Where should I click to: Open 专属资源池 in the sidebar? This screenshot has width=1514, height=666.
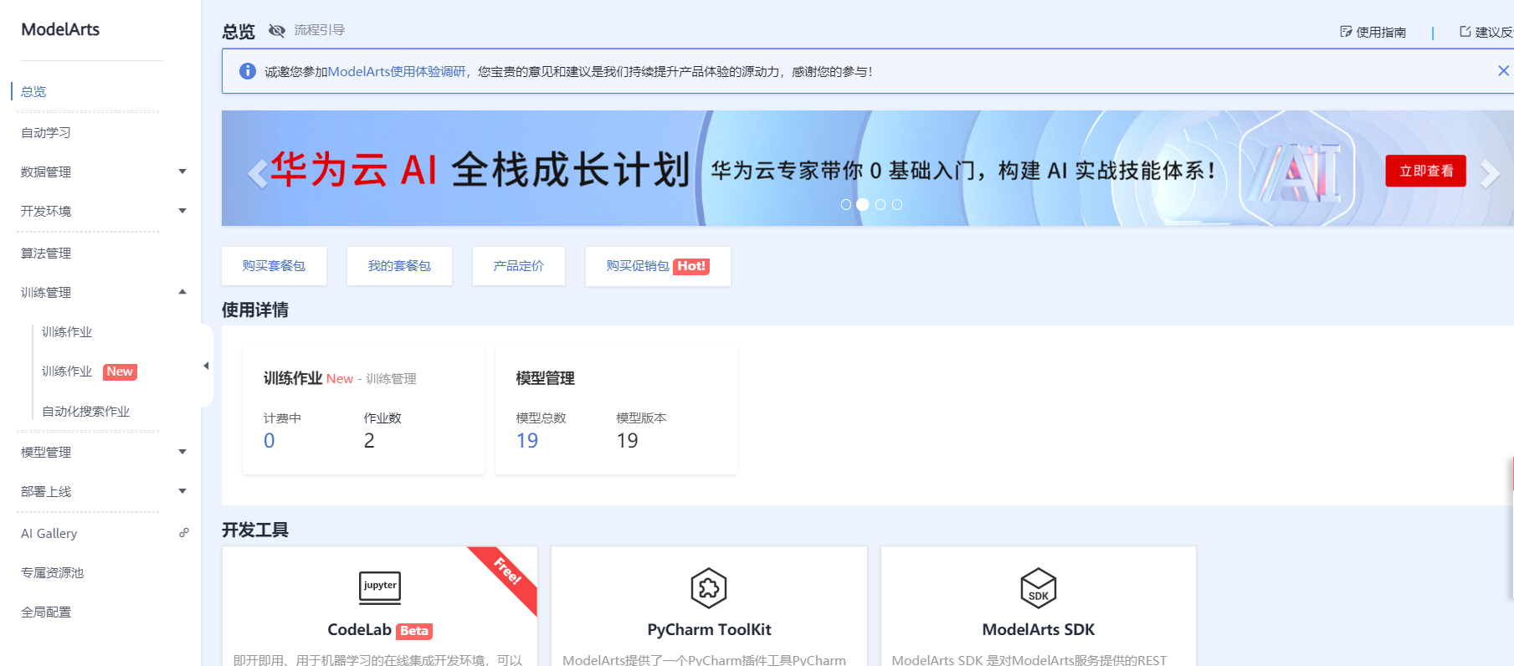coord(53,572)
